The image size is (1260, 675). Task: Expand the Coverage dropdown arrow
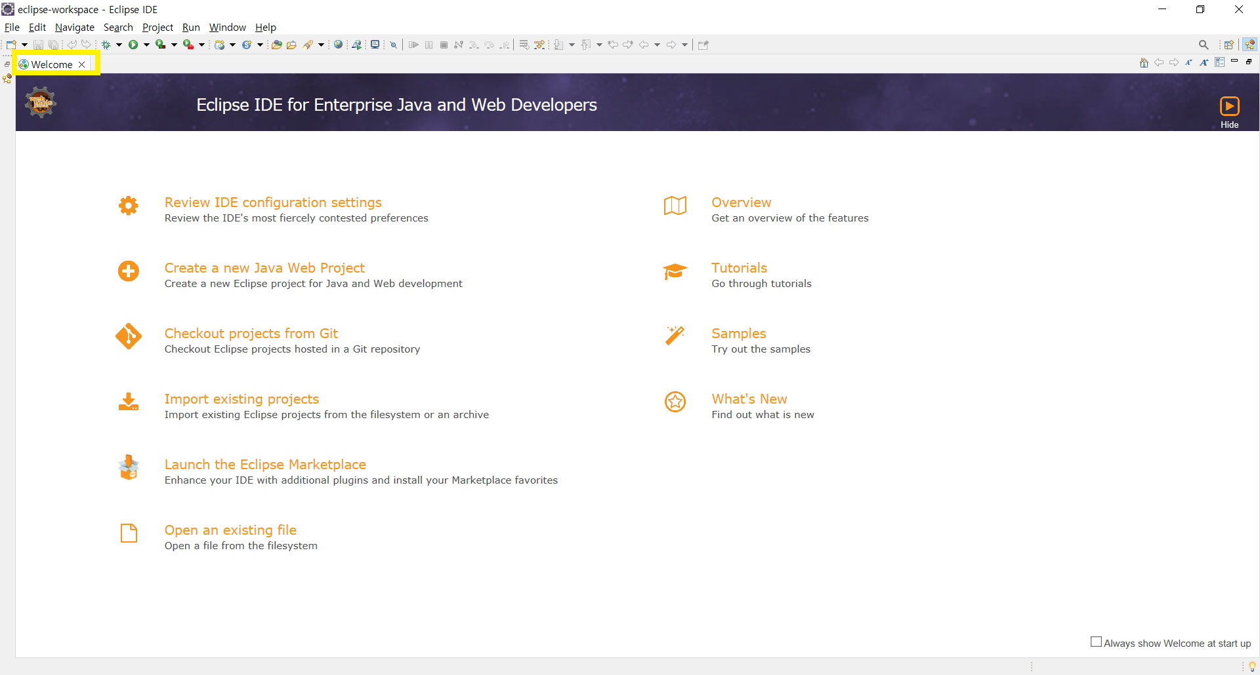point(174,45)
